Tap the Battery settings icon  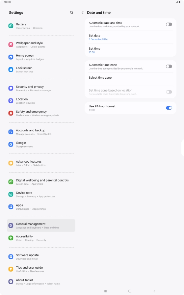point(11,26)
